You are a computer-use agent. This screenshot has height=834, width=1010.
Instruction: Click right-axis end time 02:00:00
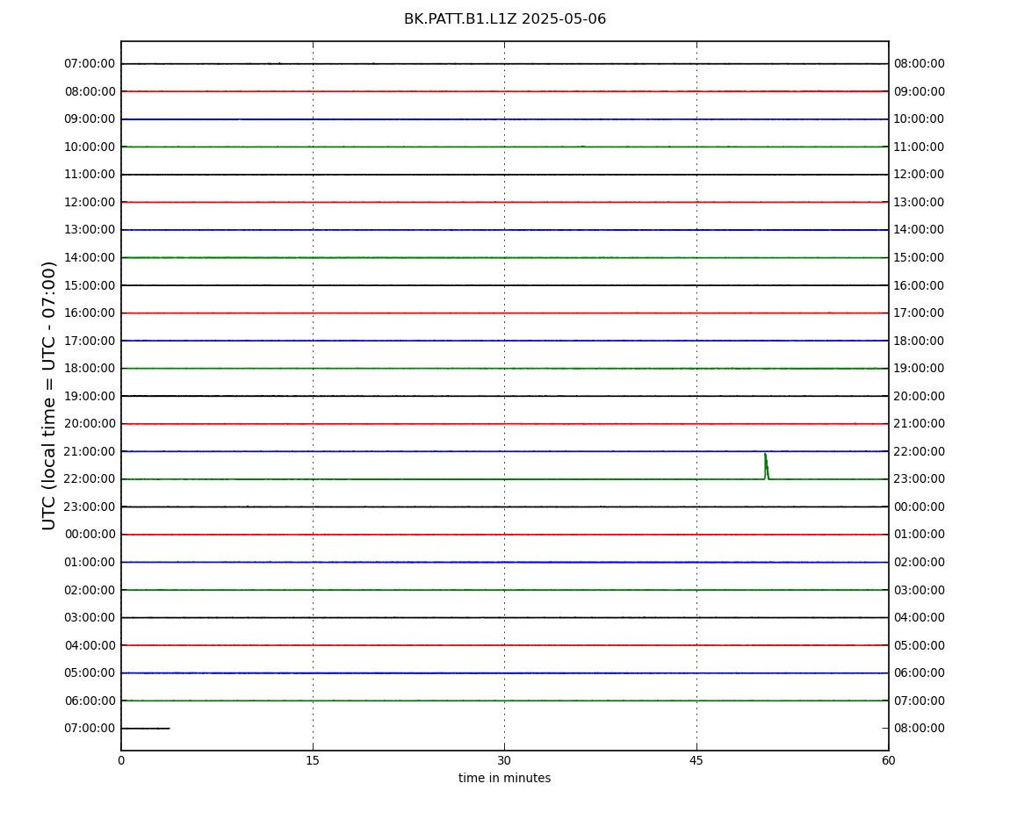point(920,562)
